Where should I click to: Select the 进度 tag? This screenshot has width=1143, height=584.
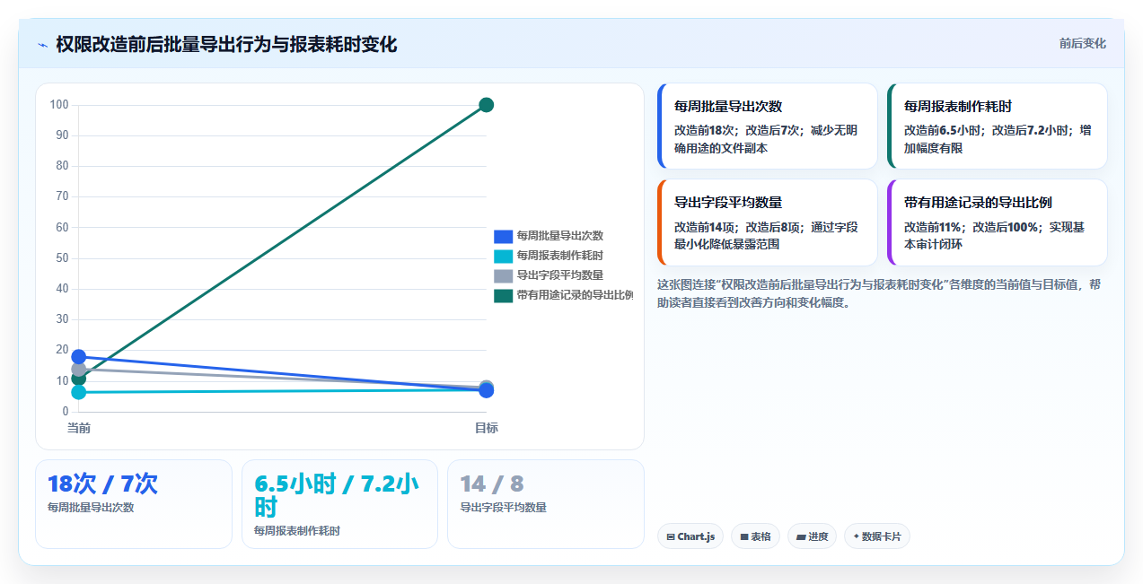812,536
